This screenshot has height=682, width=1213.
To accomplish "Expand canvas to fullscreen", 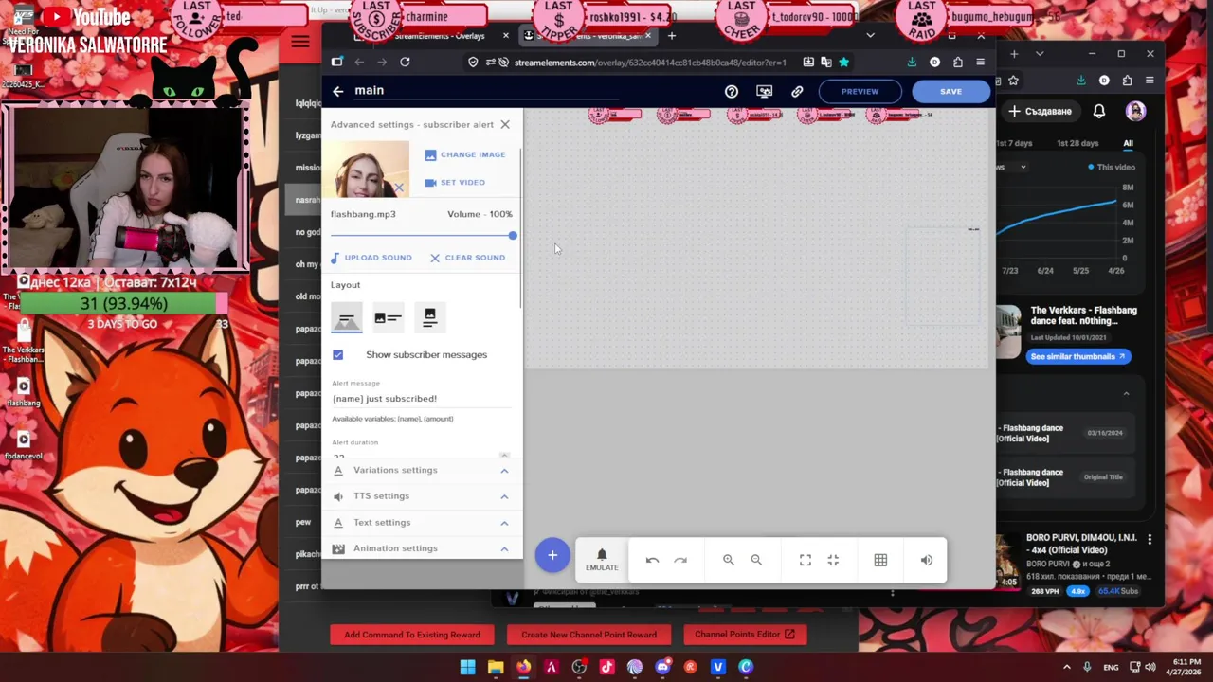I will point(806,560).
